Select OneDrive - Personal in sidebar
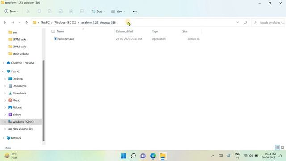The width and height of the screenshot is (286, 161). 23,63
